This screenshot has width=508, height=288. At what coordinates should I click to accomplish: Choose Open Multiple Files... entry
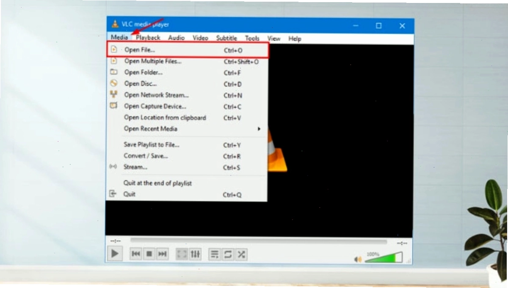pos(188,61)
